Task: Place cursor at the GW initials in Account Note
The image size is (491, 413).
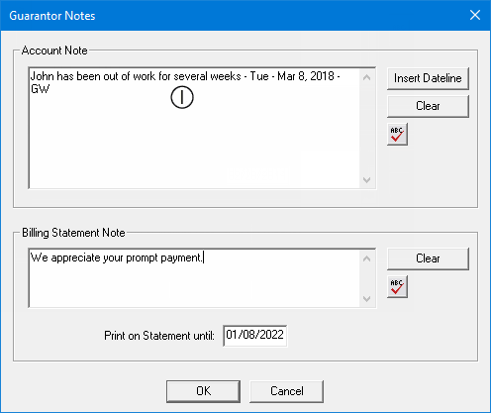Action: 40,89
